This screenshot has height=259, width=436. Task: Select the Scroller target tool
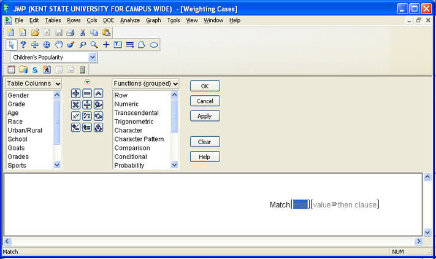tap(47, 45)
